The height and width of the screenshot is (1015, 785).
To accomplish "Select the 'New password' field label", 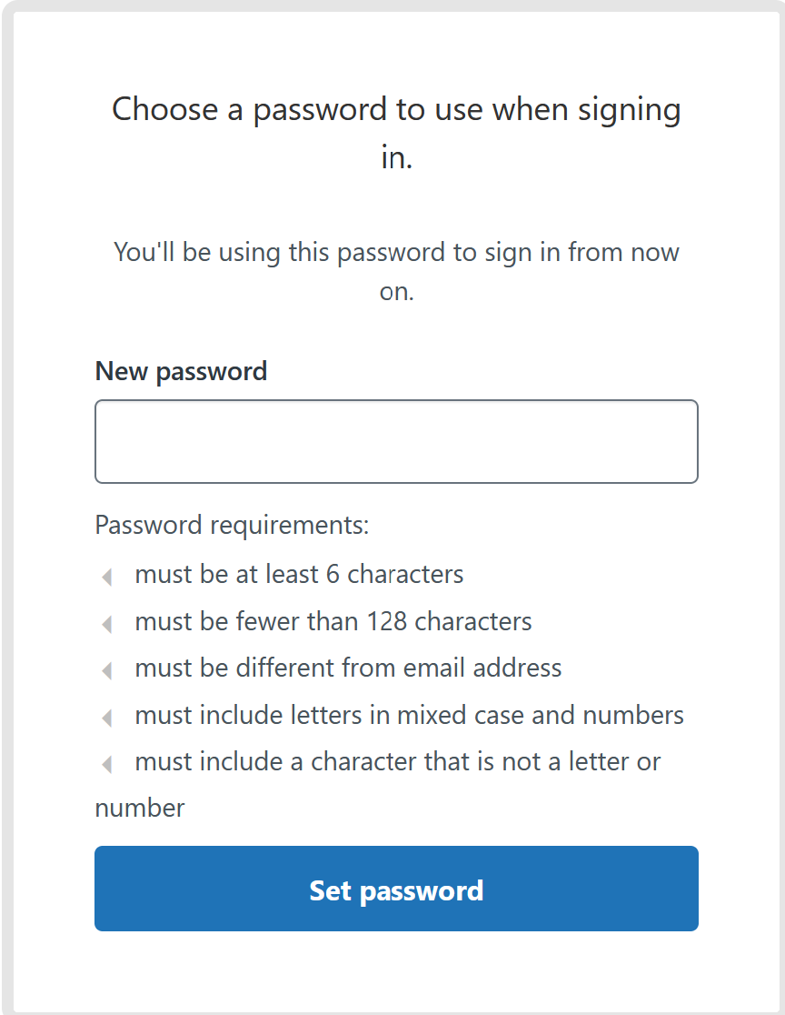I will [181, 371].
